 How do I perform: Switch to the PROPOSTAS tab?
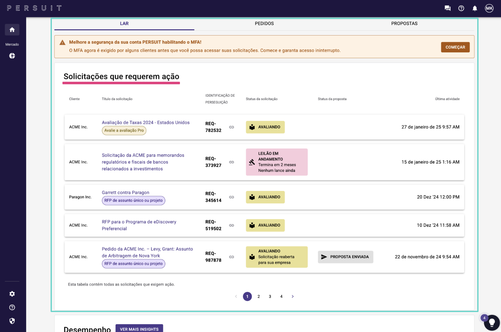(404, 24)
